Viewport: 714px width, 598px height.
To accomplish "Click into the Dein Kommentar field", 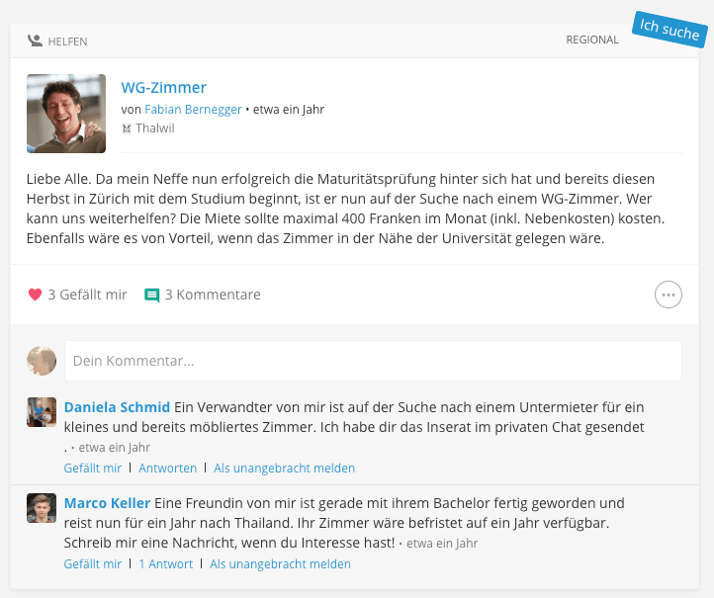I will click(373, 361).
